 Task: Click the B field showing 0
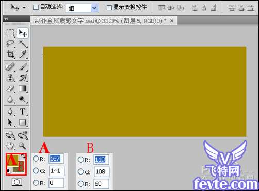point(56,183)
